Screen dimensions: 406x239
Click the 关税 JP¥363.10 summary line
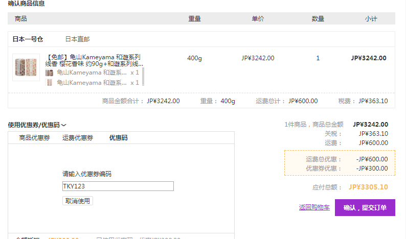point(356,134)
